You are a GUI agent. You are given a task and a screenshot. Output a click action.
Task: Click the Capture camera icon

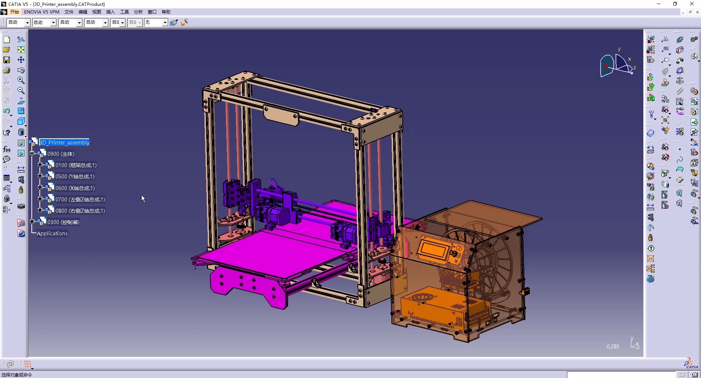point(21,207)
